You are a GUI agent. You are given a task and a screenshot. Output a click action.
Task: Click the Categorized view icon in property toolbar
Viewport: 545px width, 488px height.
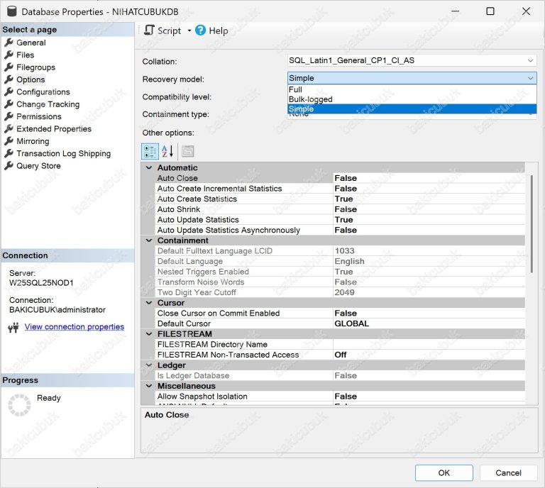[x=150, y=151]
